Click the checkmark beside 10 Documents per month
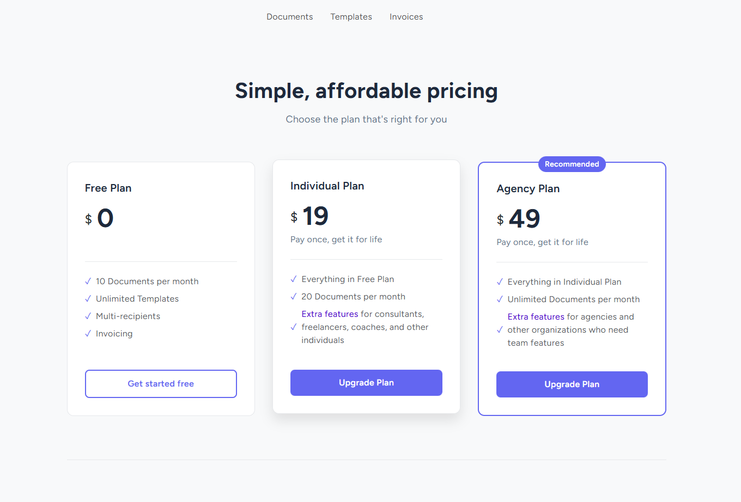This screenshot has width=741, height=502. pyautogui.click(x=88, y=281)
